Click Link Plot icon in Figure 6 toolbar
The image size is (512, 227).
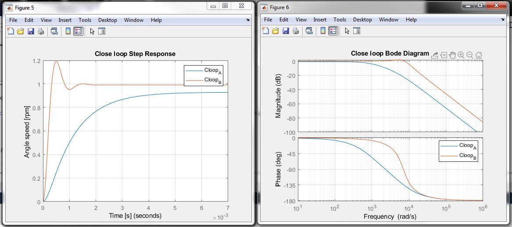click(x=309, y=31)
